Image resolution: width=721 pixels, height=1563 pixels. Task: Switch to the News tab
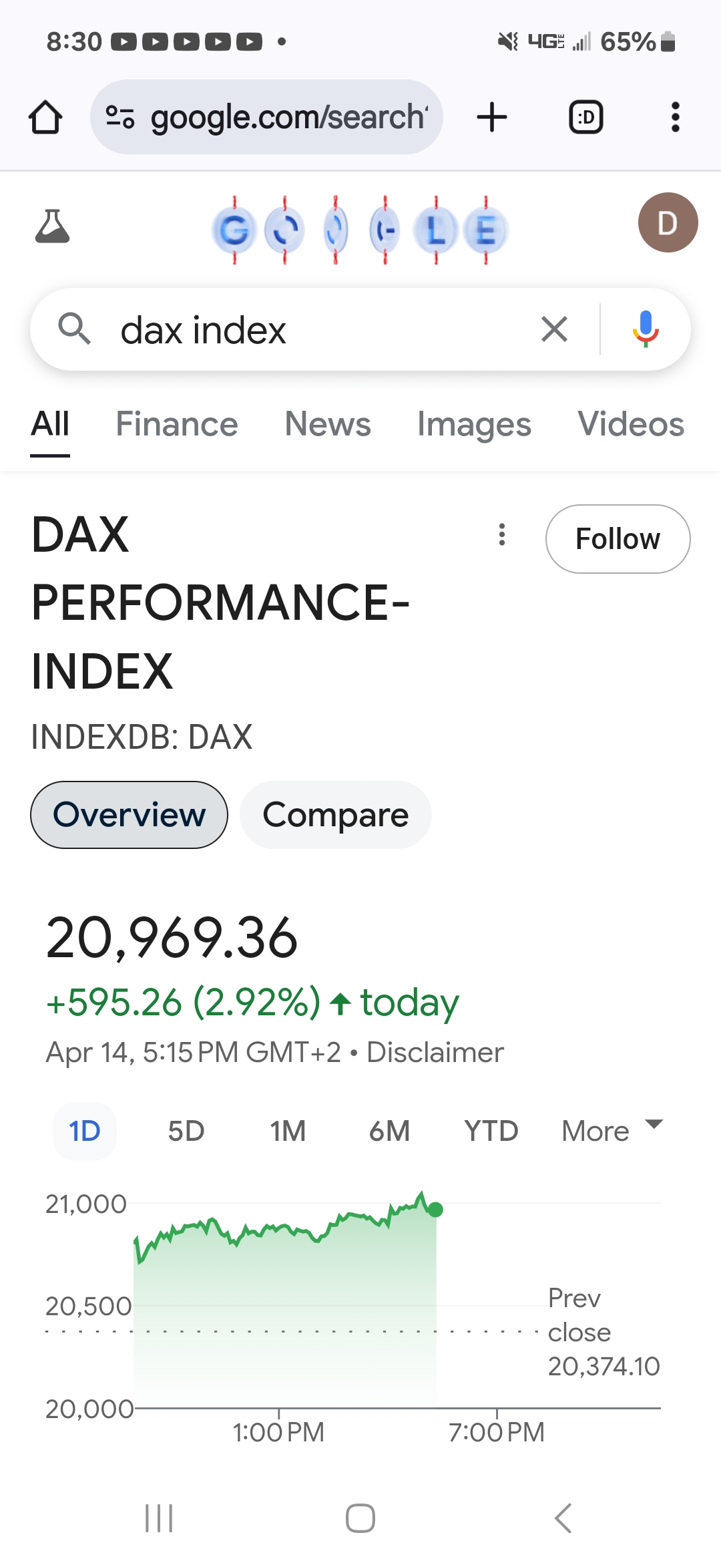(327, 424)
